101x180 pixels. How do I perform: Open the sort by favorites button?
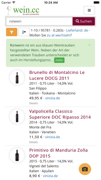24,32
